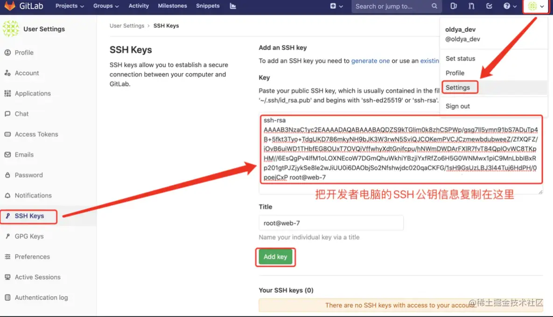Open the Emails settings page
The height and width of the screenshot is (317, 553).
[24, 155]
